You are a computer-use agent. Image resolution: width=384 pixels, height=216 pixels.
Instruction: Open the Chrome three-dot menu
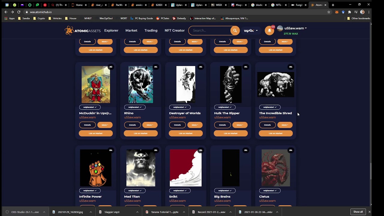pos(369,12)
